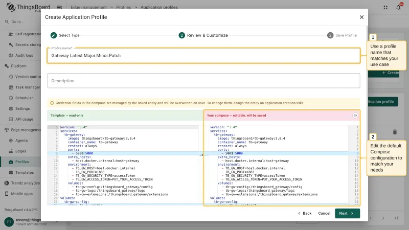409x230 pixels.
Task: Click the Description input field
Action: coord(203,81)
